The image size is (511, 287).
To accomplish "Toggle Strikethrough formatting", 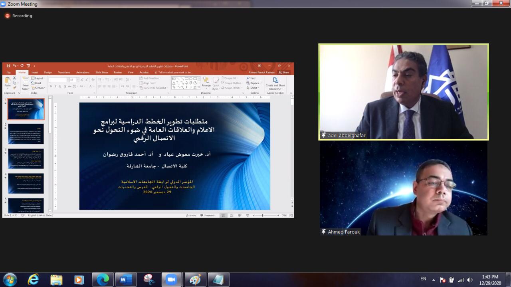I will (70, 86).
